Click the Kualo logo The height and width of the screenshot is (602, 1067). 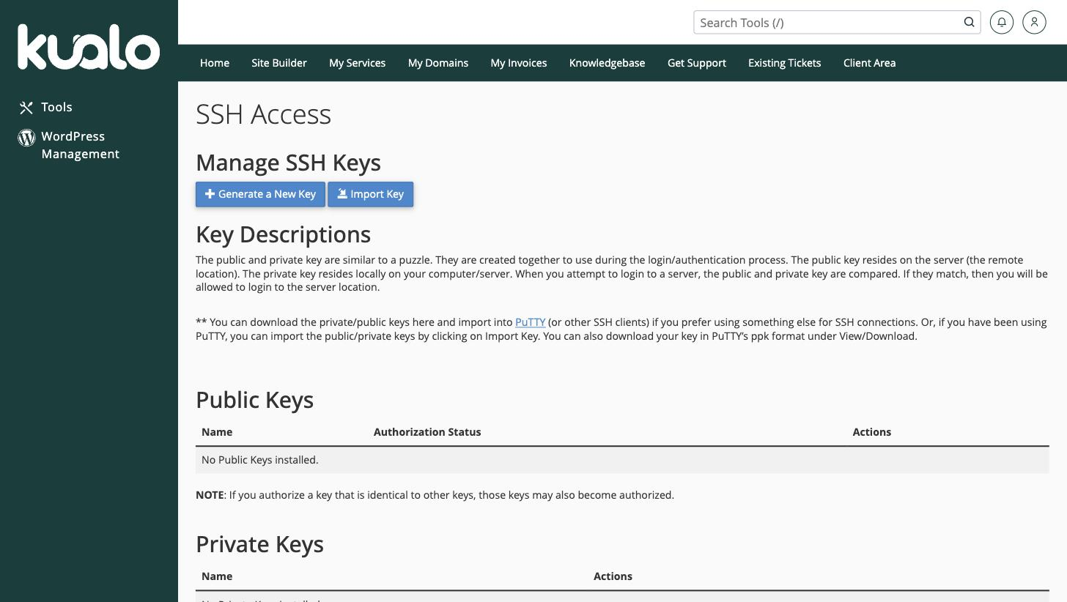pos(89,47)
